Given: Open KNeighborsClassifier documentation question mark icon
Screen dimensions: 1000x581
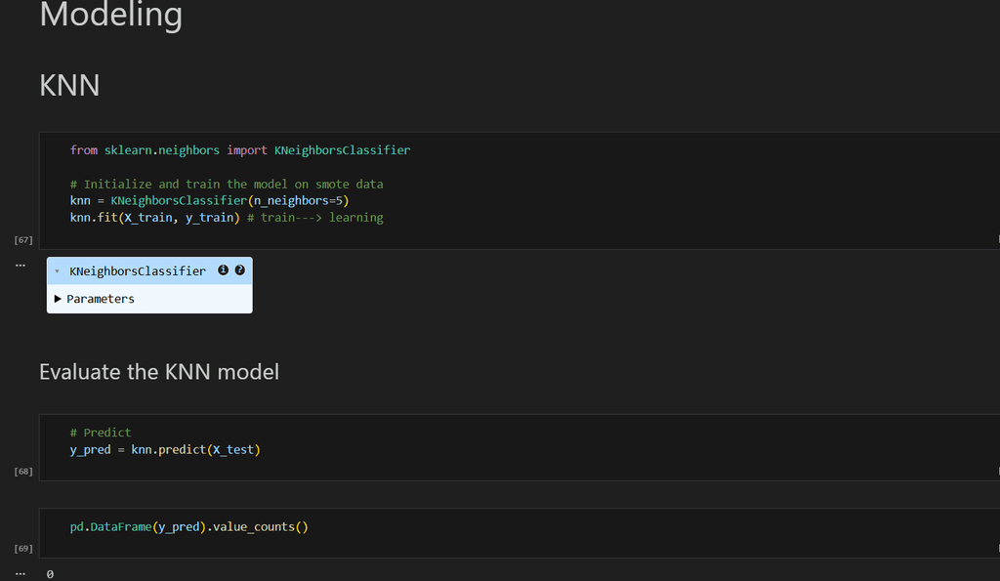Looking at the screenshot, I should [x=240, y=270].
